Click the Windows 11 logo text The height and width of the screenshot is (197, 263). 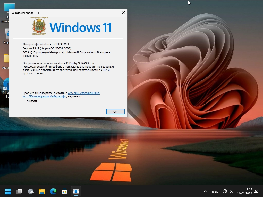point(81,27)
